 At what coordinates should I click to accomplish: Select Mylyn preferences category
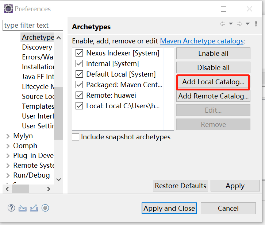(x=23, y=136)
